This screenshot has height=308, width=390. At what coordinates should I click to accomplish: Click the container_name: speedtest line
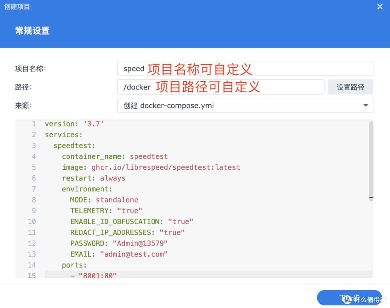(115, 156)
